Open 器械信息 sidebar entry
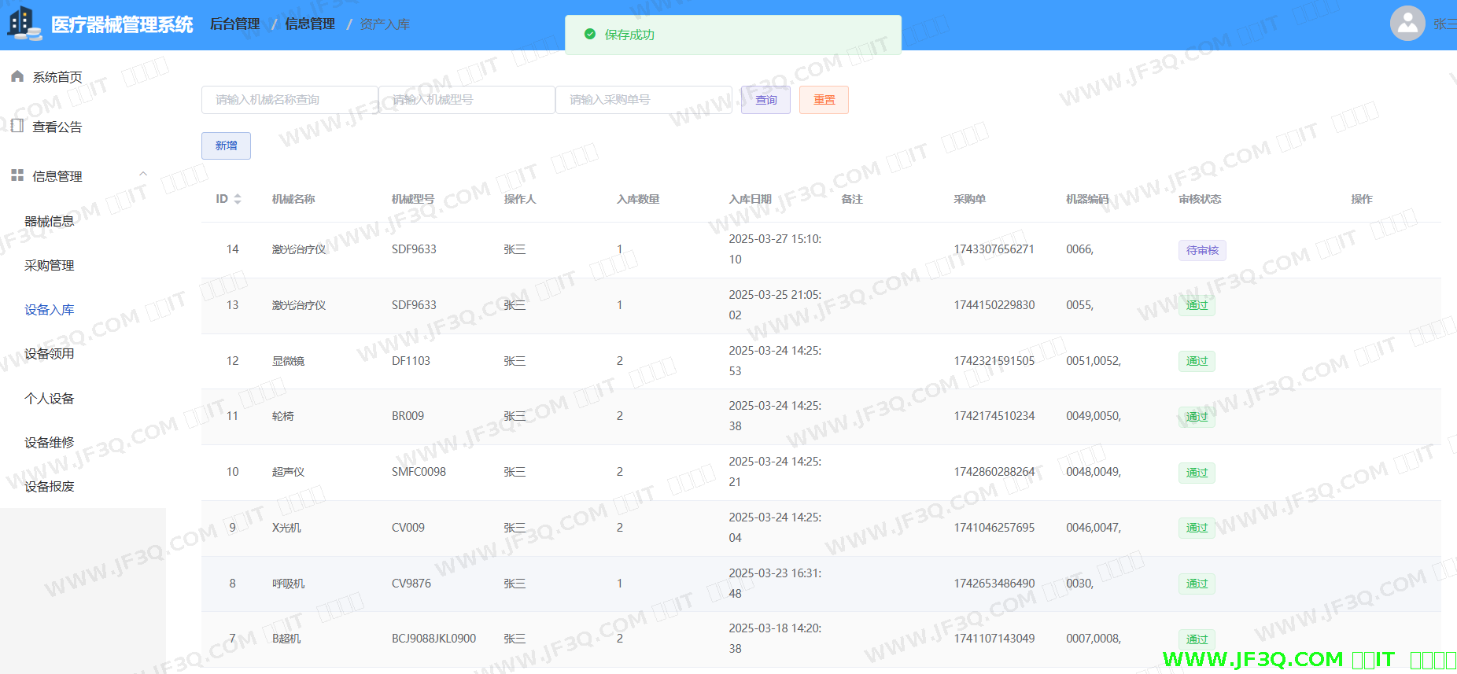Image resolution: width=1457 pixels, height=674 pixels. (50, 222)
